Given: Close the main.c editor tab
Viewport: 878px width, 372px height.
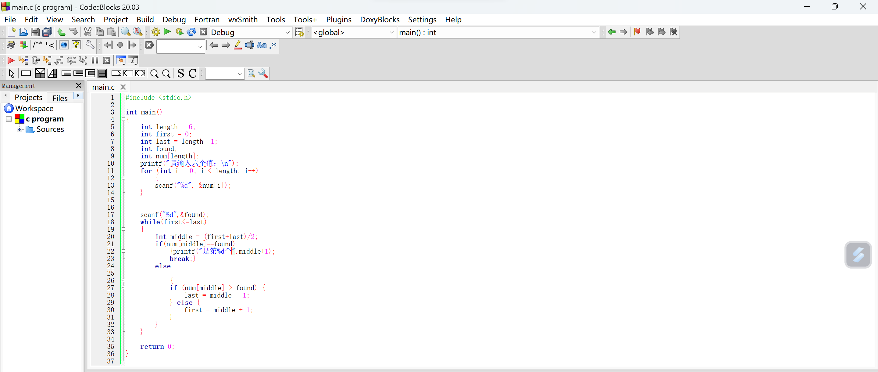Looking at the screenshot, I should click(123, 87).
